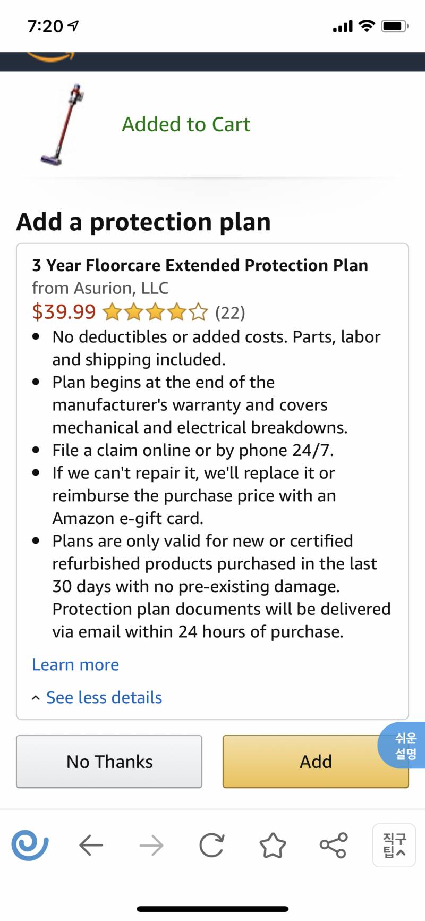Tap the location arrow in status bar
This screenshot has width=425, height=921.
(73, 26)
